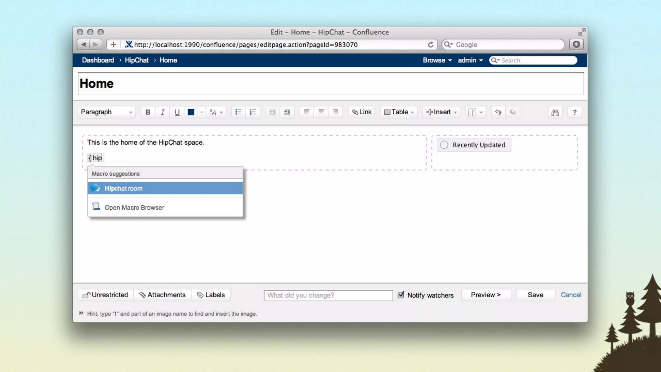Expand the text color options arrow
Viewport: 661px width, 372px height.
(201, 112)
